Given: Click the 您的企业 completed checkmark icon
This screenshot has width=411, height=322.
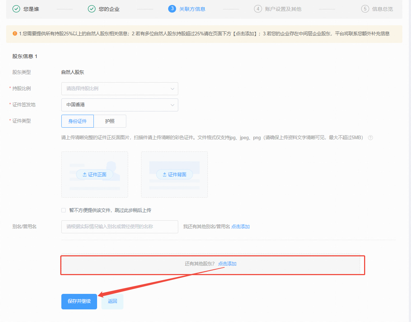Looking at the screenshot, I should (x=92, y=9).
